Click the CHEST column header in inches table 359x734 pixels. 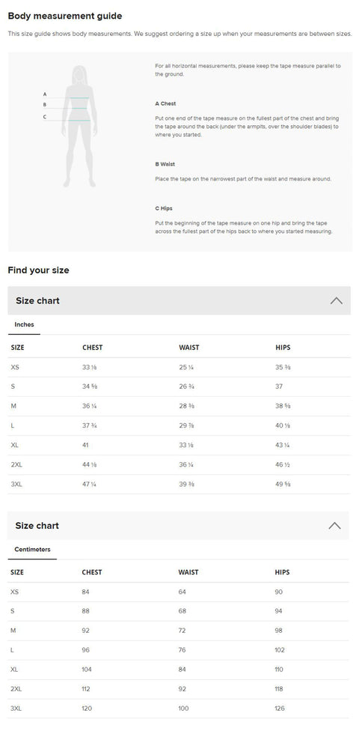pos(93,348)
